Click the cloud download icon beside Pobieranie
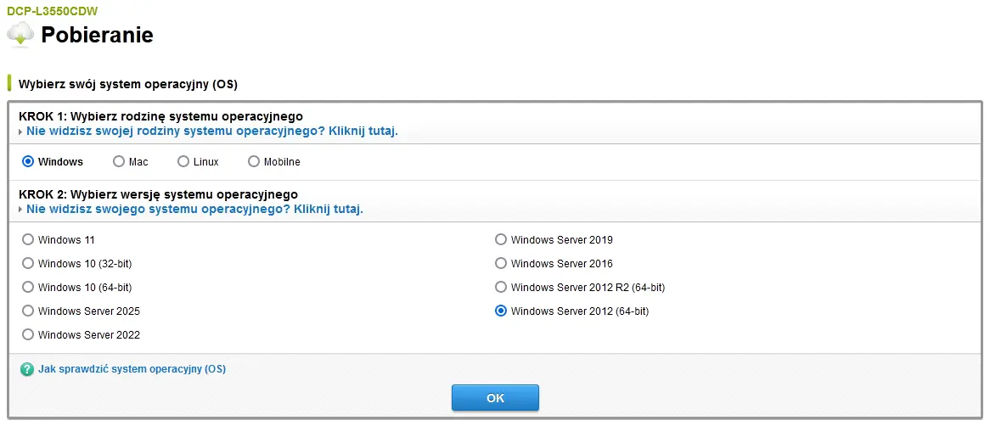The height and width of the screenshot is (426, 990). [x=20, y=34]
